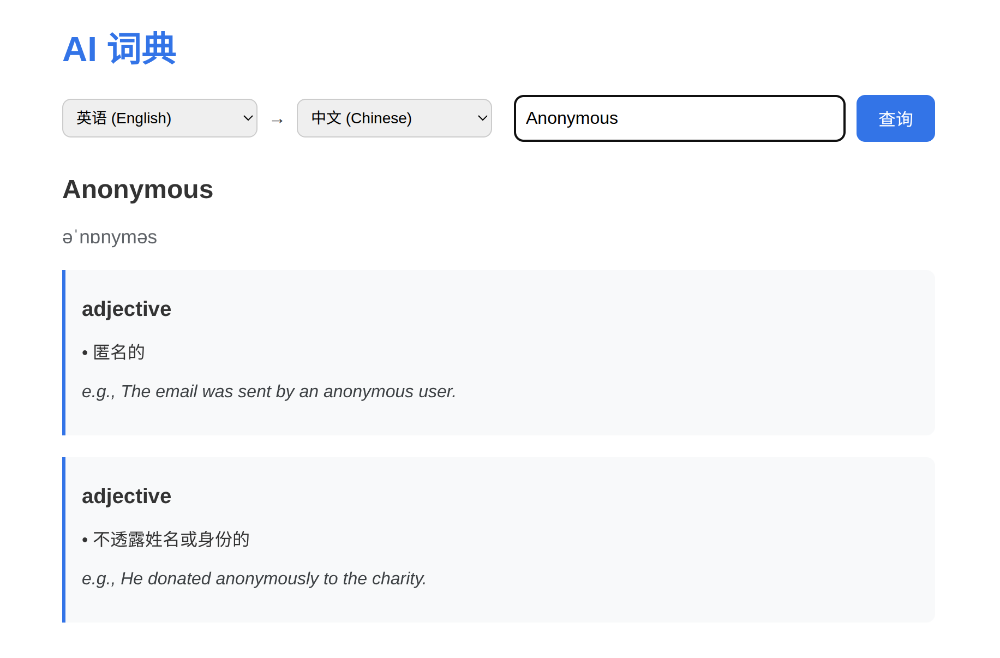Image resolution: width=1000 pixels, height=658 pixels.
Task: Click the second adjective heading
Action: pyautogui.click(x=127, y=496)
